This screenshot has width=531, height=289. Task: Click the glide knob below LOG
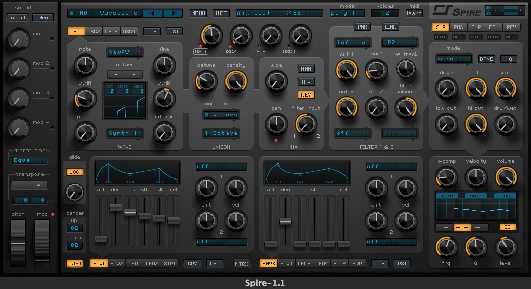[x=74, y=191]
